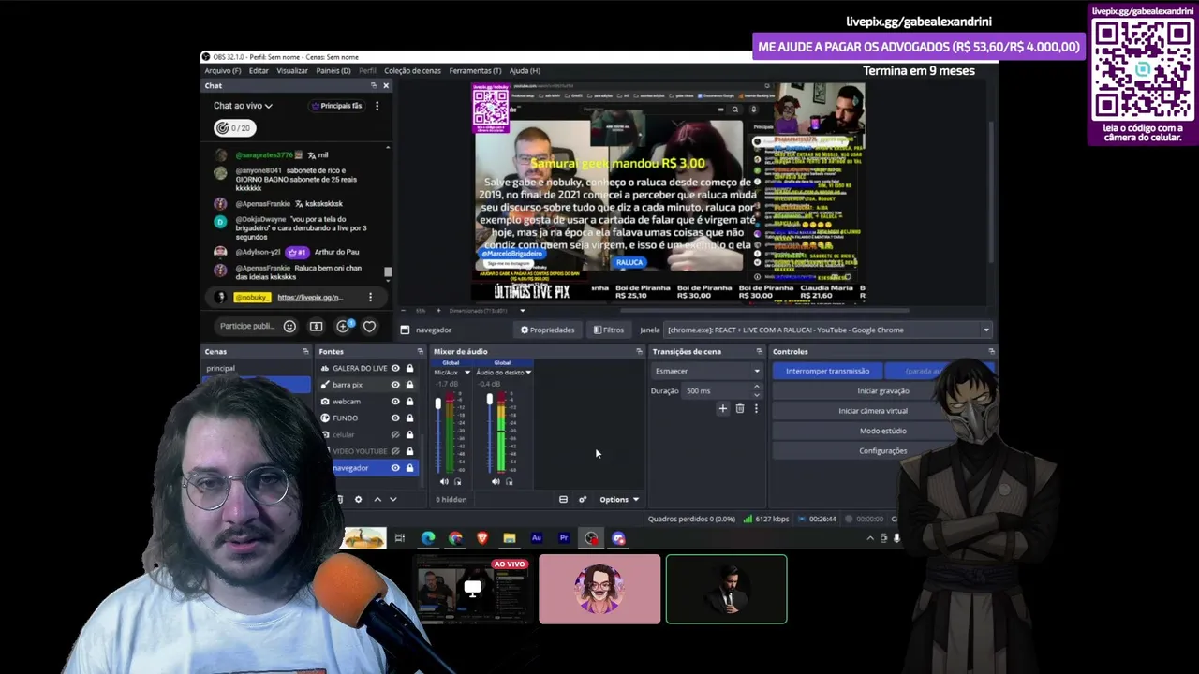Open the transition three-dot properties menu
Image resolution: width=1199 pixels, height=674 pixels.
pyautogui.click(x=756, y=408)
